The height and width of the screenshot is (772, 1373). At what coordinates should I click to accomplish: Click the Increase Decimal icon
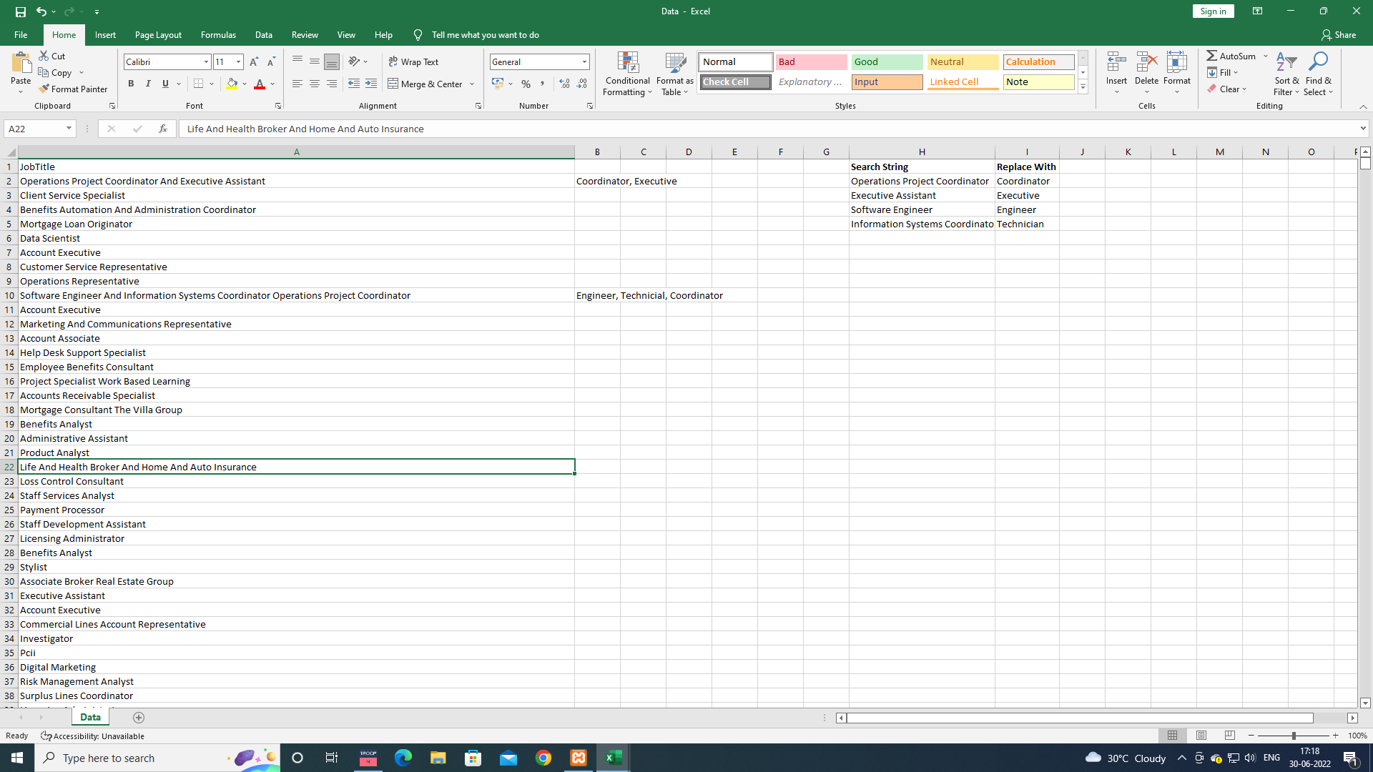pos(564,84)
